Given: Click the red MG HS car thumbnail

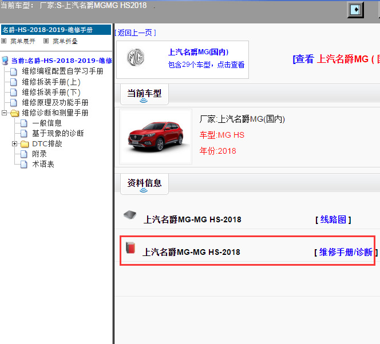Looking at the screenshot, I should point(156,137).
